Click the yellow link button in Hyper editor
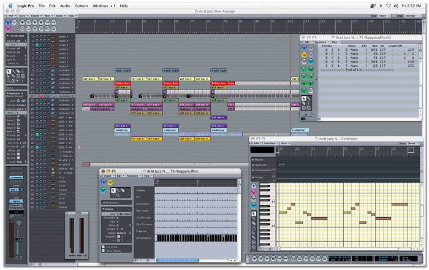Viewport: 429px width, 270px height. [x=110, y=182]
